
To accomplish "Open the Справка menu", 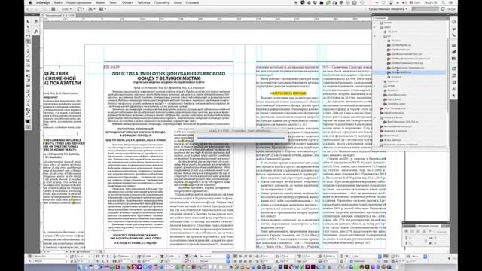I will coord(192,2).
